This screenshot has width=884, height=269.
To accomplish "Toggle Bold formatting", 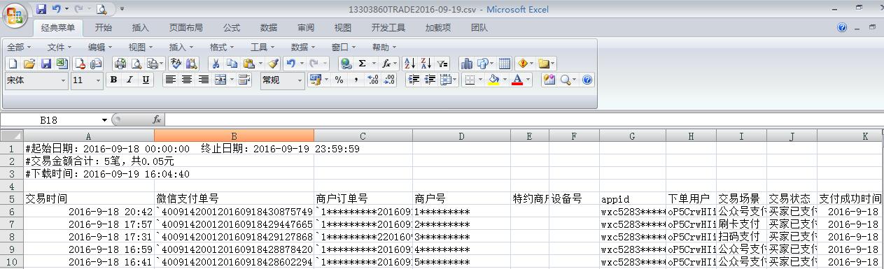I will [x=113, y=80].
